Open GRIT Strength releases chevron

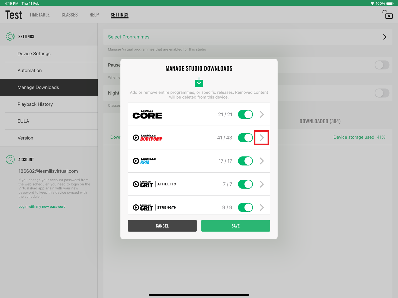(262, 207)
